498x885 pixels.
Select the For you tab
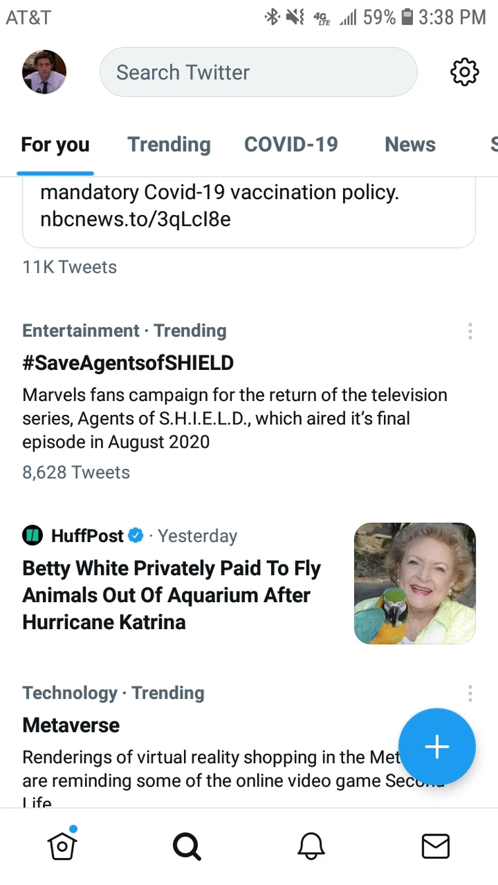pos(55,144)
